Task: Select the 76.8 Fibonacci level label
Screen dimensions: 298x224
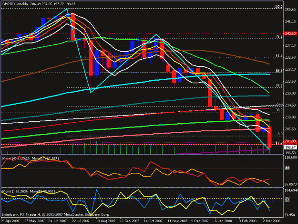Action: pyautogui.click(x=279, y=37)
